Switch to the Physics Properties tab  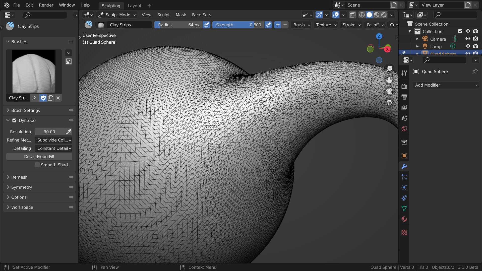click(404, 187)
